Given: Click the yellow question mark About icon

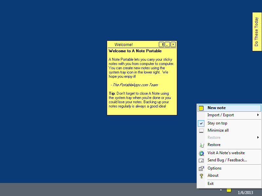Looking at the screenshot, I should pyautogui.click(x=201, y=176).
